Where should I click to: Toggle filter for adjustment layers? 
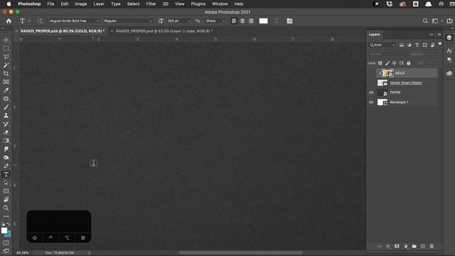click(x=409, y=45)
